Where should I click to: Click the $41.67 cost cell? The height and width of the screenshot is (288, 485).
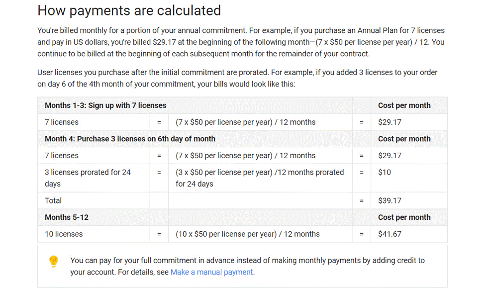[x=409, y=234]
